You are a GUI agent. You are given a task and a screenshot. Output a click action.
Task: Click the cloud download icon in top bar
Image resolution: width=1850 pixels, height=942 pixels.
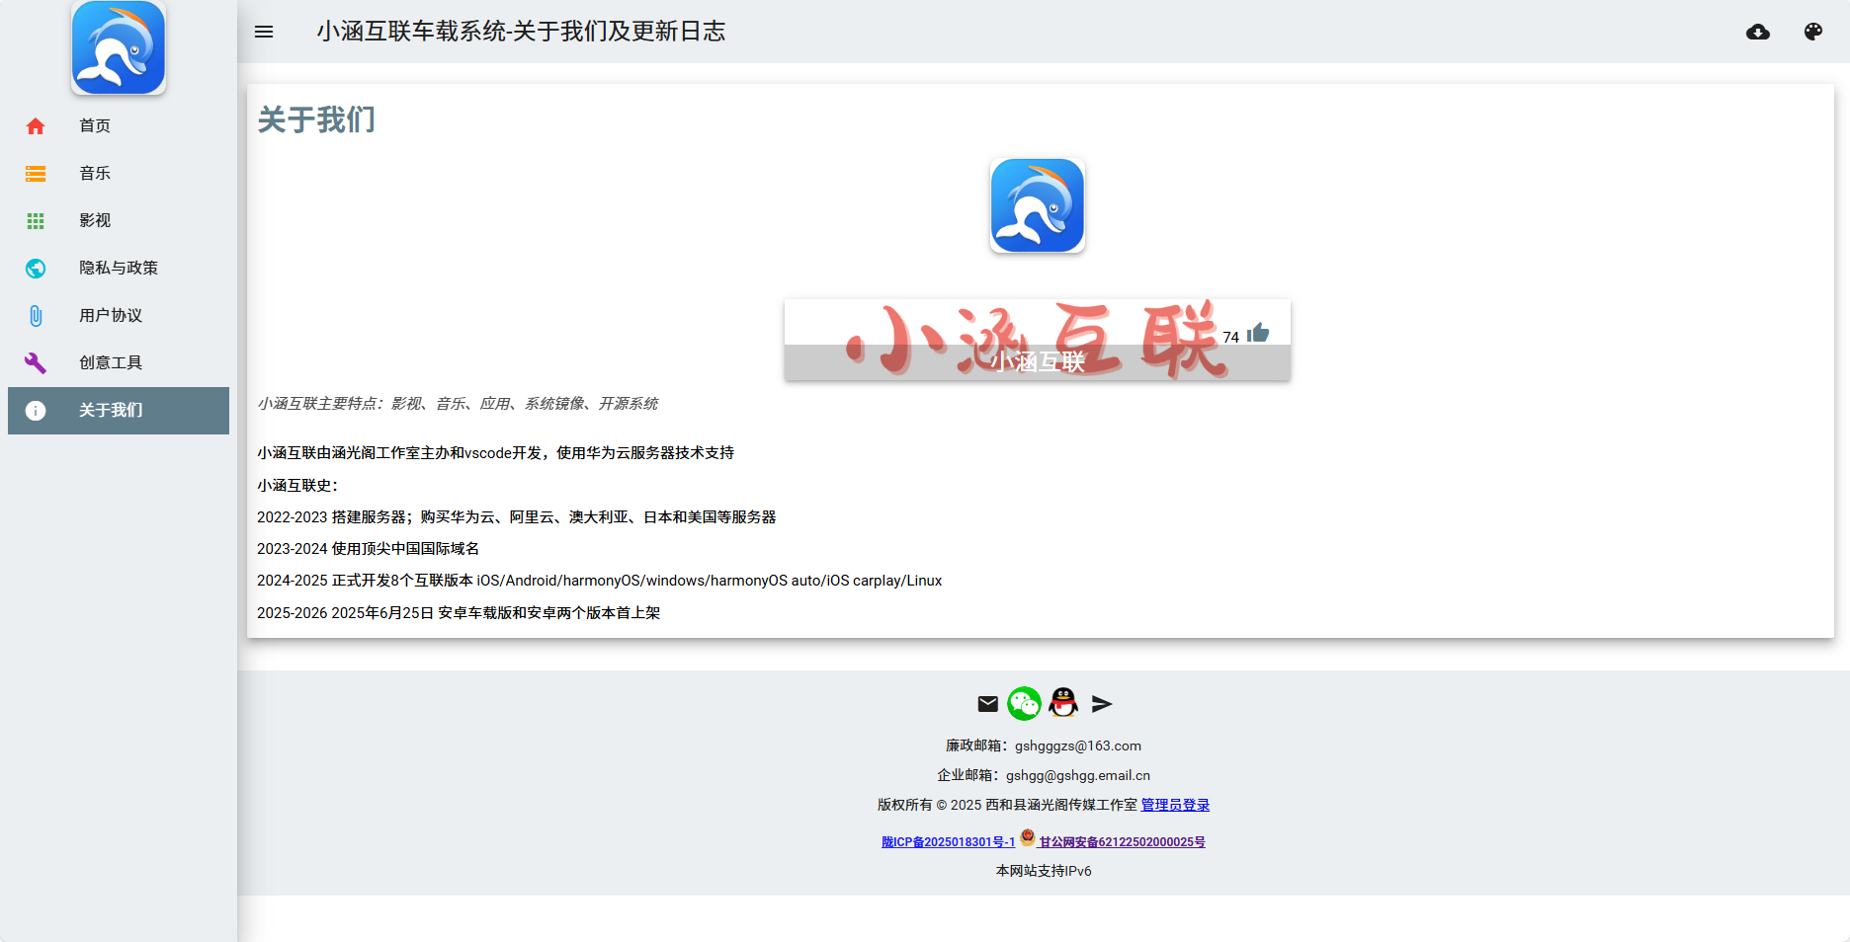click(x=1758, y=32)
